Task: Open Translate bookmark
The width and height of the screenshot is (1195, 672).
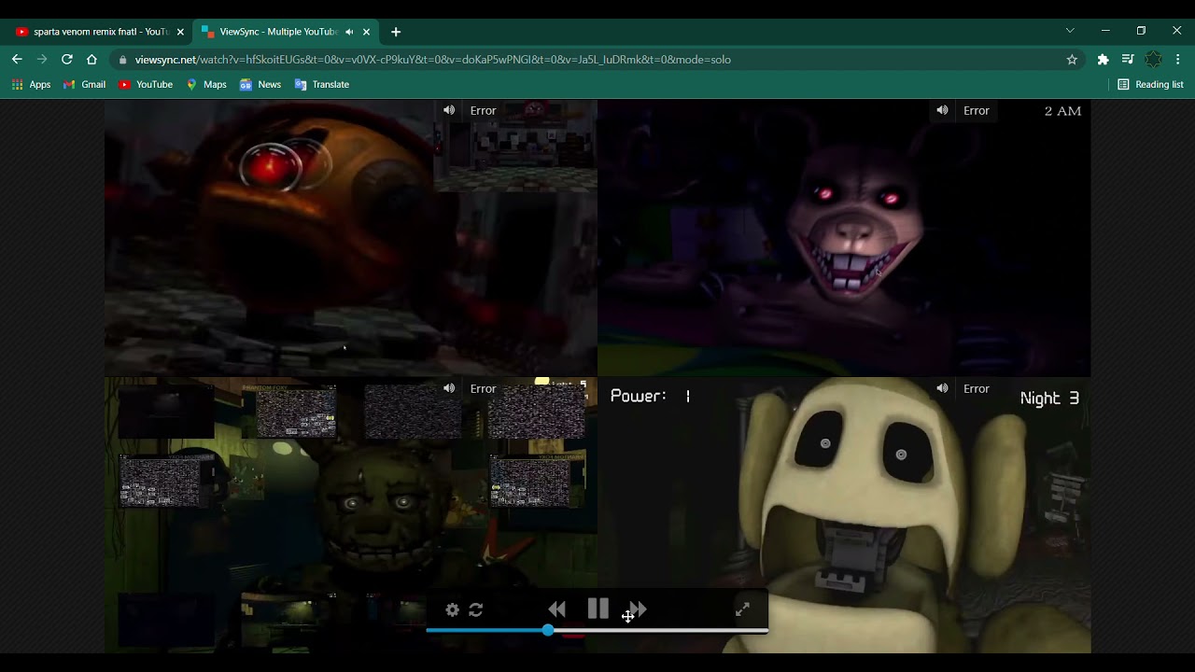Action: click(322, 84)
